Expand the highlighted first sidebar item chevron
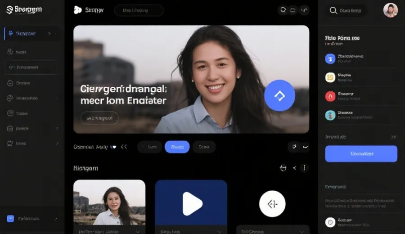 (x=49, y=34)
